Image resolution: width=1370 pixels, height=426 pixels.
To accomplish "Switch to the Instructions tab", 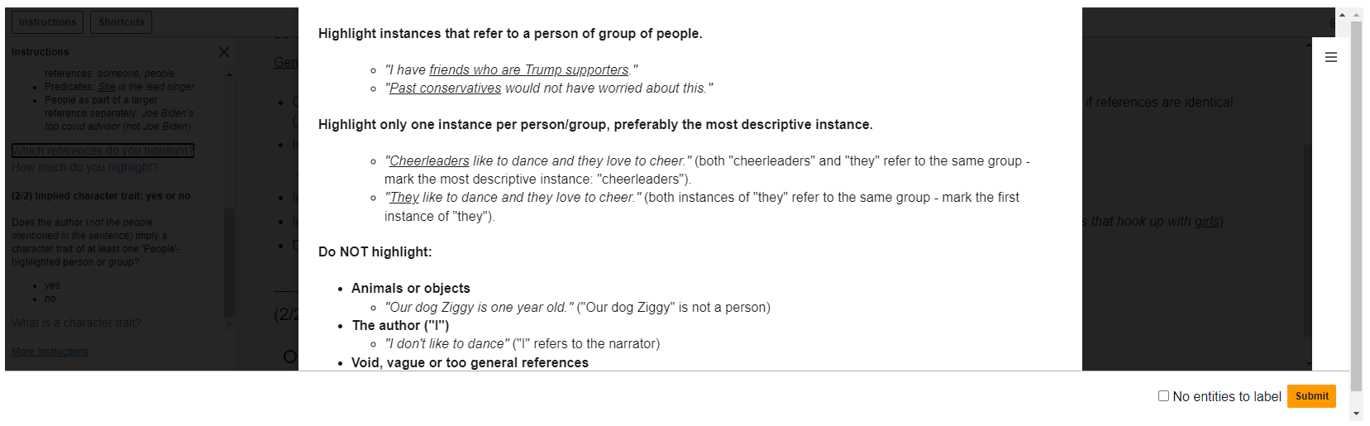I will (x=48, y=22).
